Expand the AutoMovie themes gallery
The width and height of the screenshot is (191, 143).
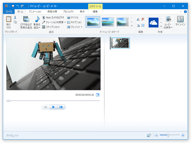tap(132, 26)
